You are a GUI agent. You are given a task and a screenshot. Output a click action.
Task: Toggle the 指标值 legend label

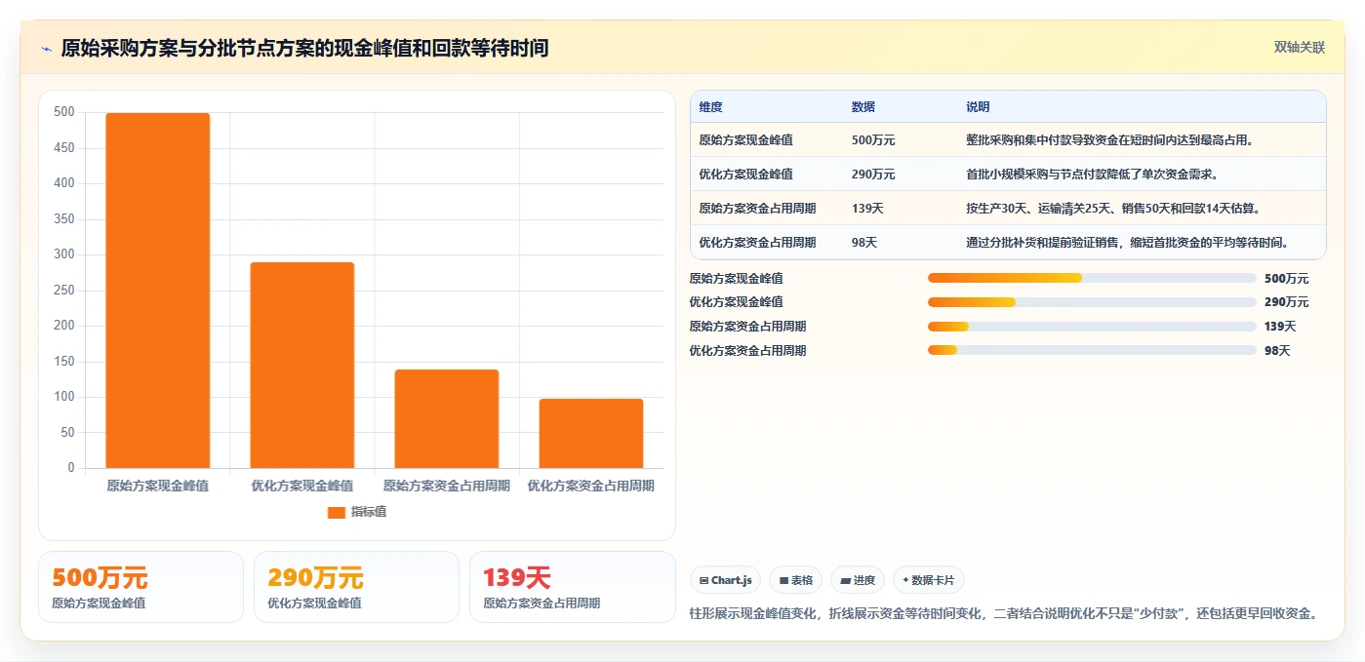(369, 512)
